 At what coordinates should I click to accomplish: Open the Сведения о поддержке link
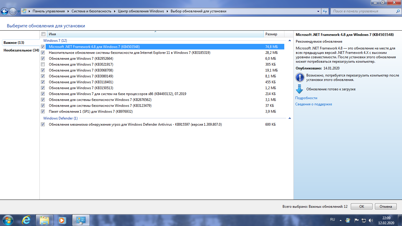314,104
